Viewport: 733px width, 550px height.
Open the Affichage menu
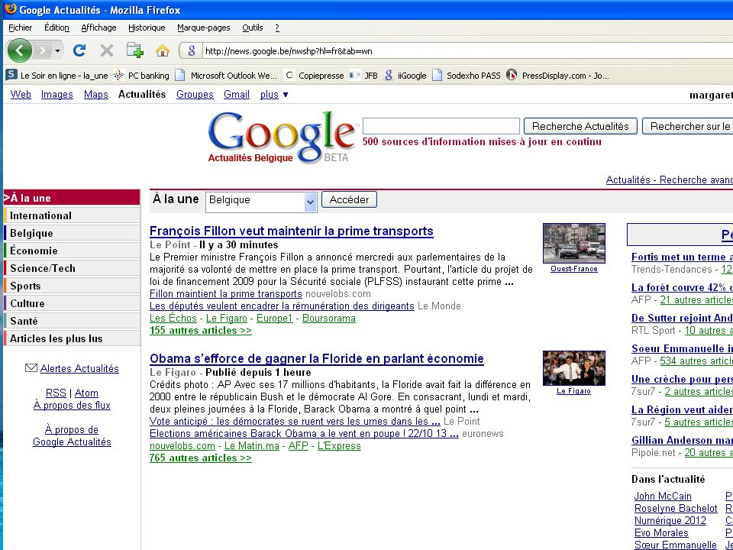pos(98,27)
